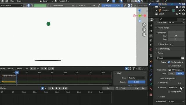
Task: Toggle Only Show Selected arrow in dopesheet
Action: [x=126, y=69]
